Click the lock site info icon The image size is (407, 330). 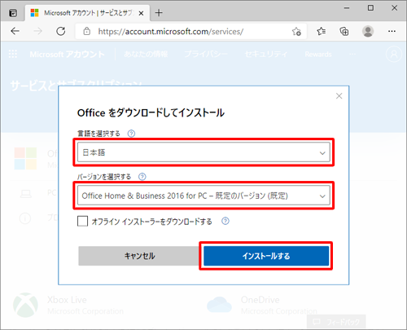coord(86,31)
